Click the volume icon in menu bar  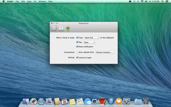pos(146,1)
